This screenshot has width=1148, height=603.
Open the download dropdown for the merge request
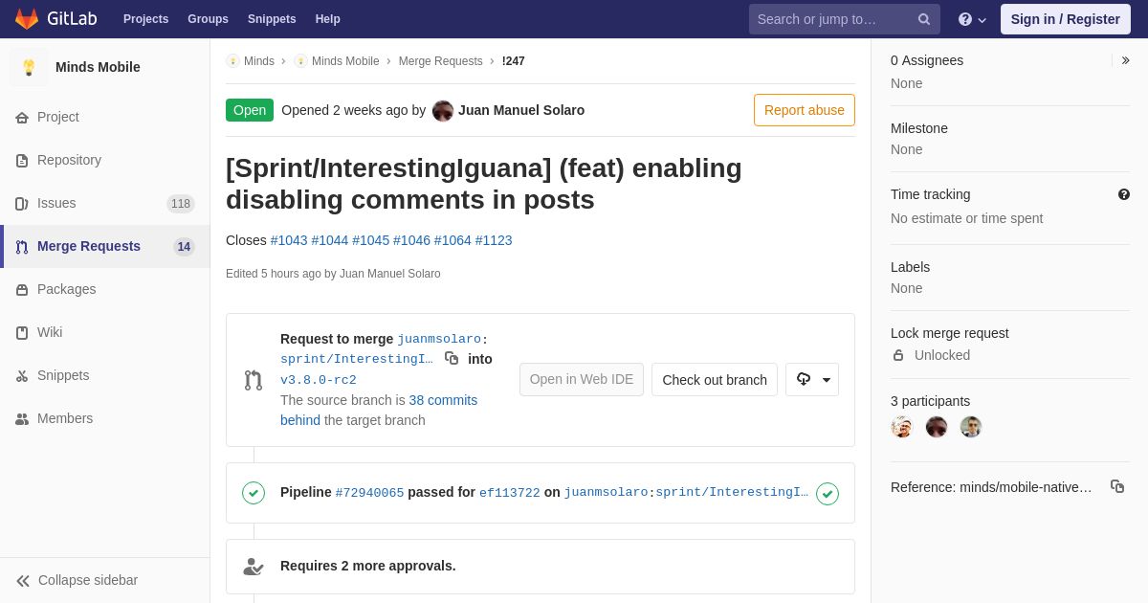pos(812,379)
